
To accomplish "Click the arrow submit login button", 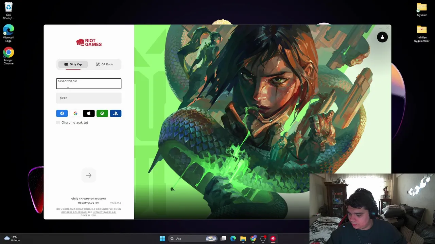I will coord(89,175).
